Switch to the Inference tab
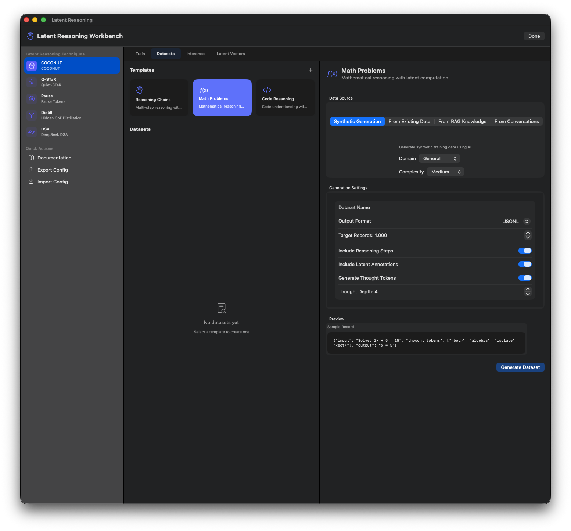 click(195, 53)
